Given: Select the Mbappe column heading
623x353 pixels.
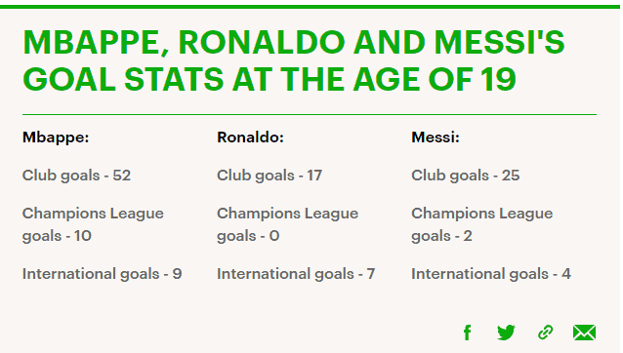Looking at the screenshot, I should [56, 137].
